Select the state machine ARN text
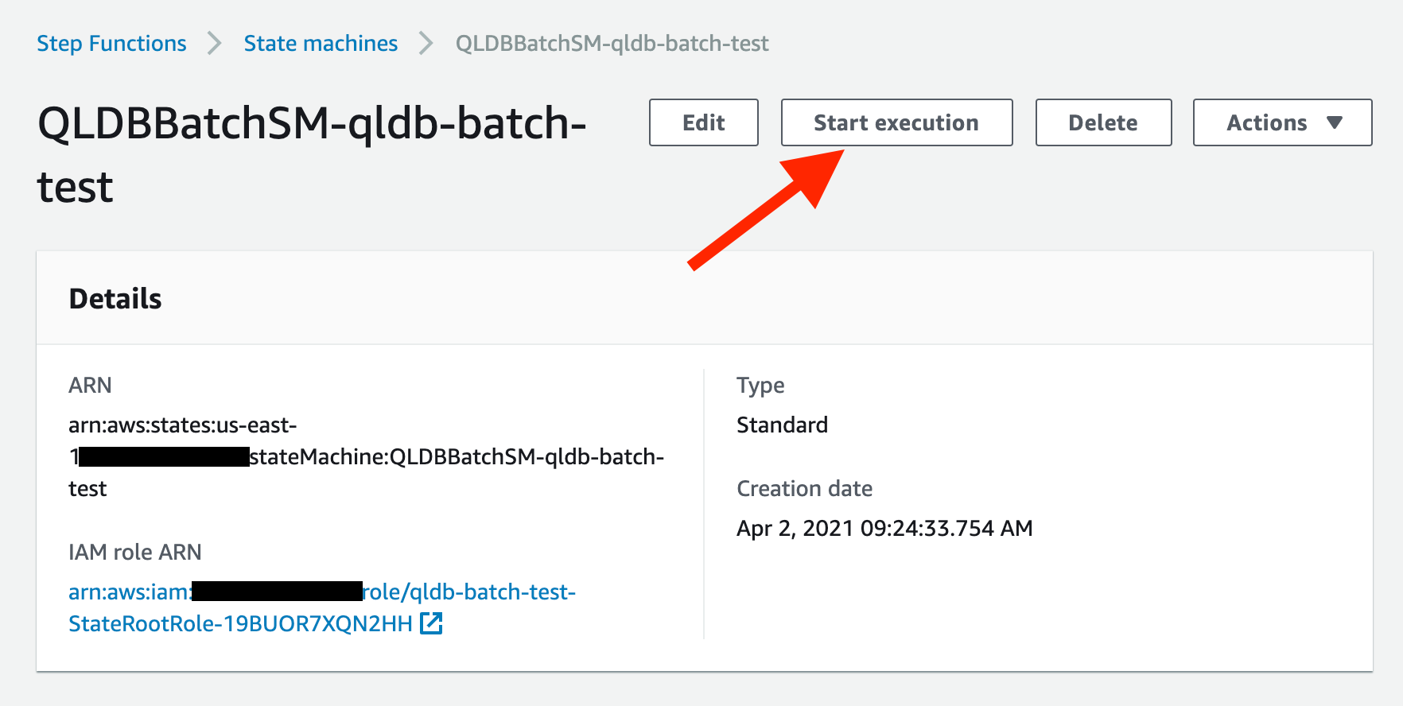 click(x=366, y=456)
